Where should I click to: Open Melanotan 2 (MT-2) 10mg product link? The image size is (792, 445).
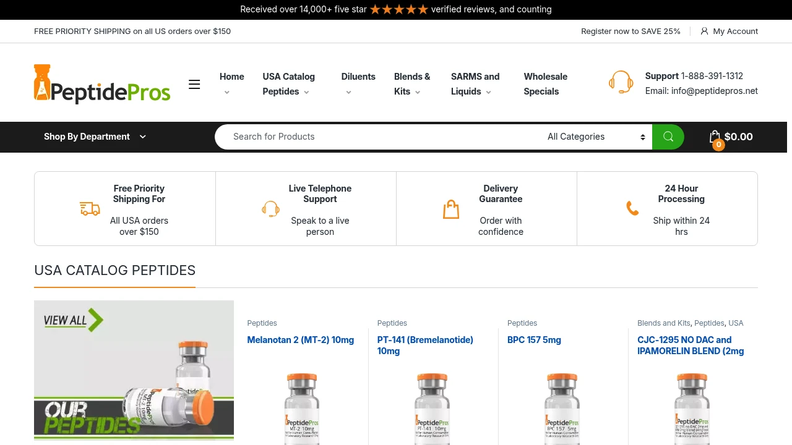click(x=301, y=340)
